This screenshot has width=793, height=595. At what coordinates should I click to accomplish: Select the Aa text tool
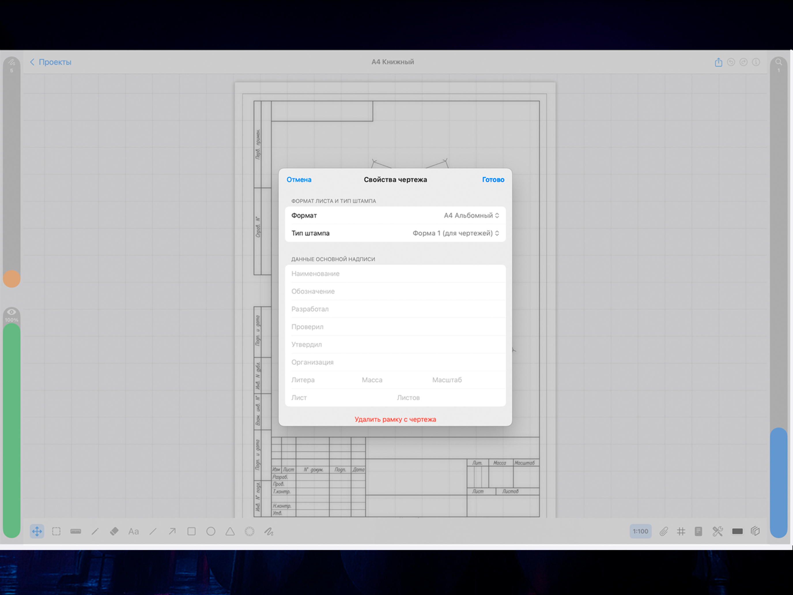[x=133, y=531]
